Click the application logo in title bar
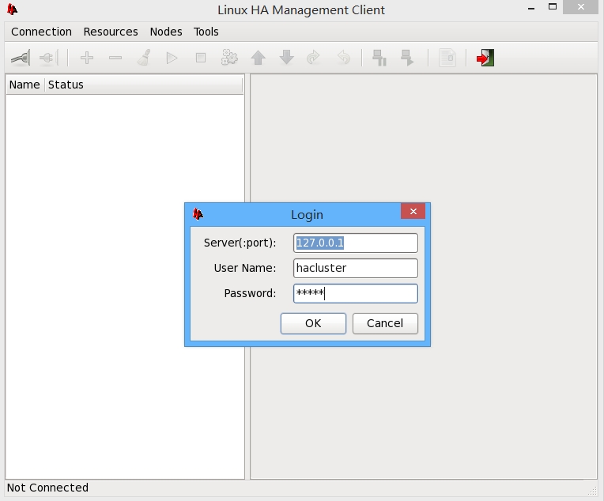 [x=13, y=9]
